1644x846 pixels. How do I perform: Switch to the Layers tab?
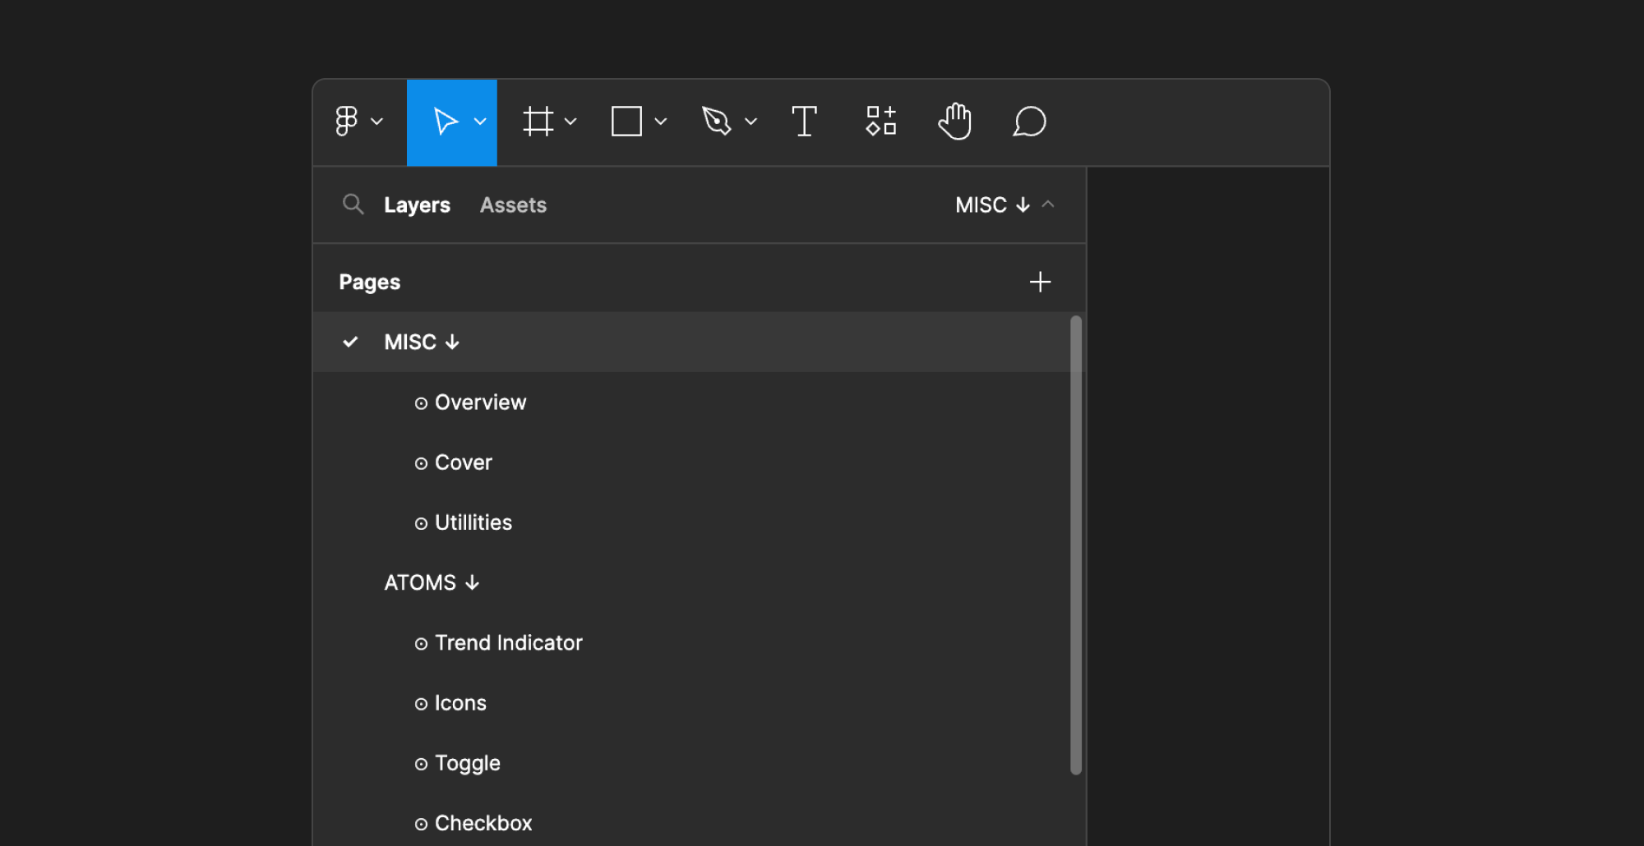(417, 205)
